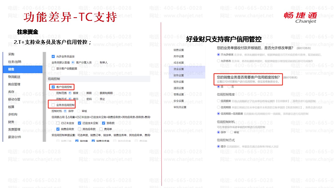Check the 其他应收款 checkbox

pos(80,129)
